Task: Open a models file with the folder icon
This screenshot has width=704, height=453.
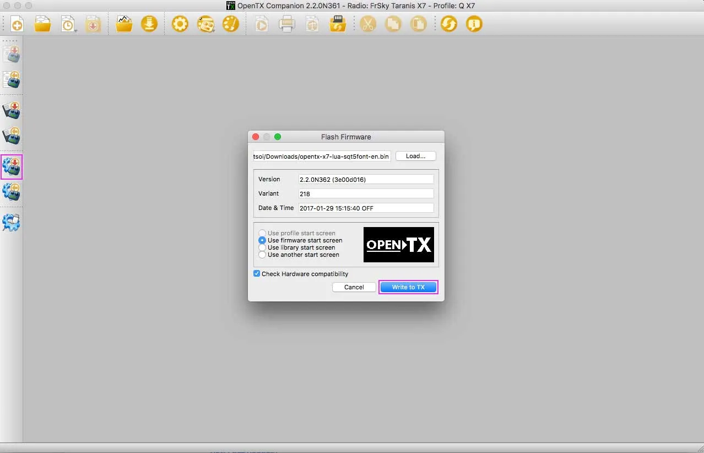Action: tap(42, 24)
